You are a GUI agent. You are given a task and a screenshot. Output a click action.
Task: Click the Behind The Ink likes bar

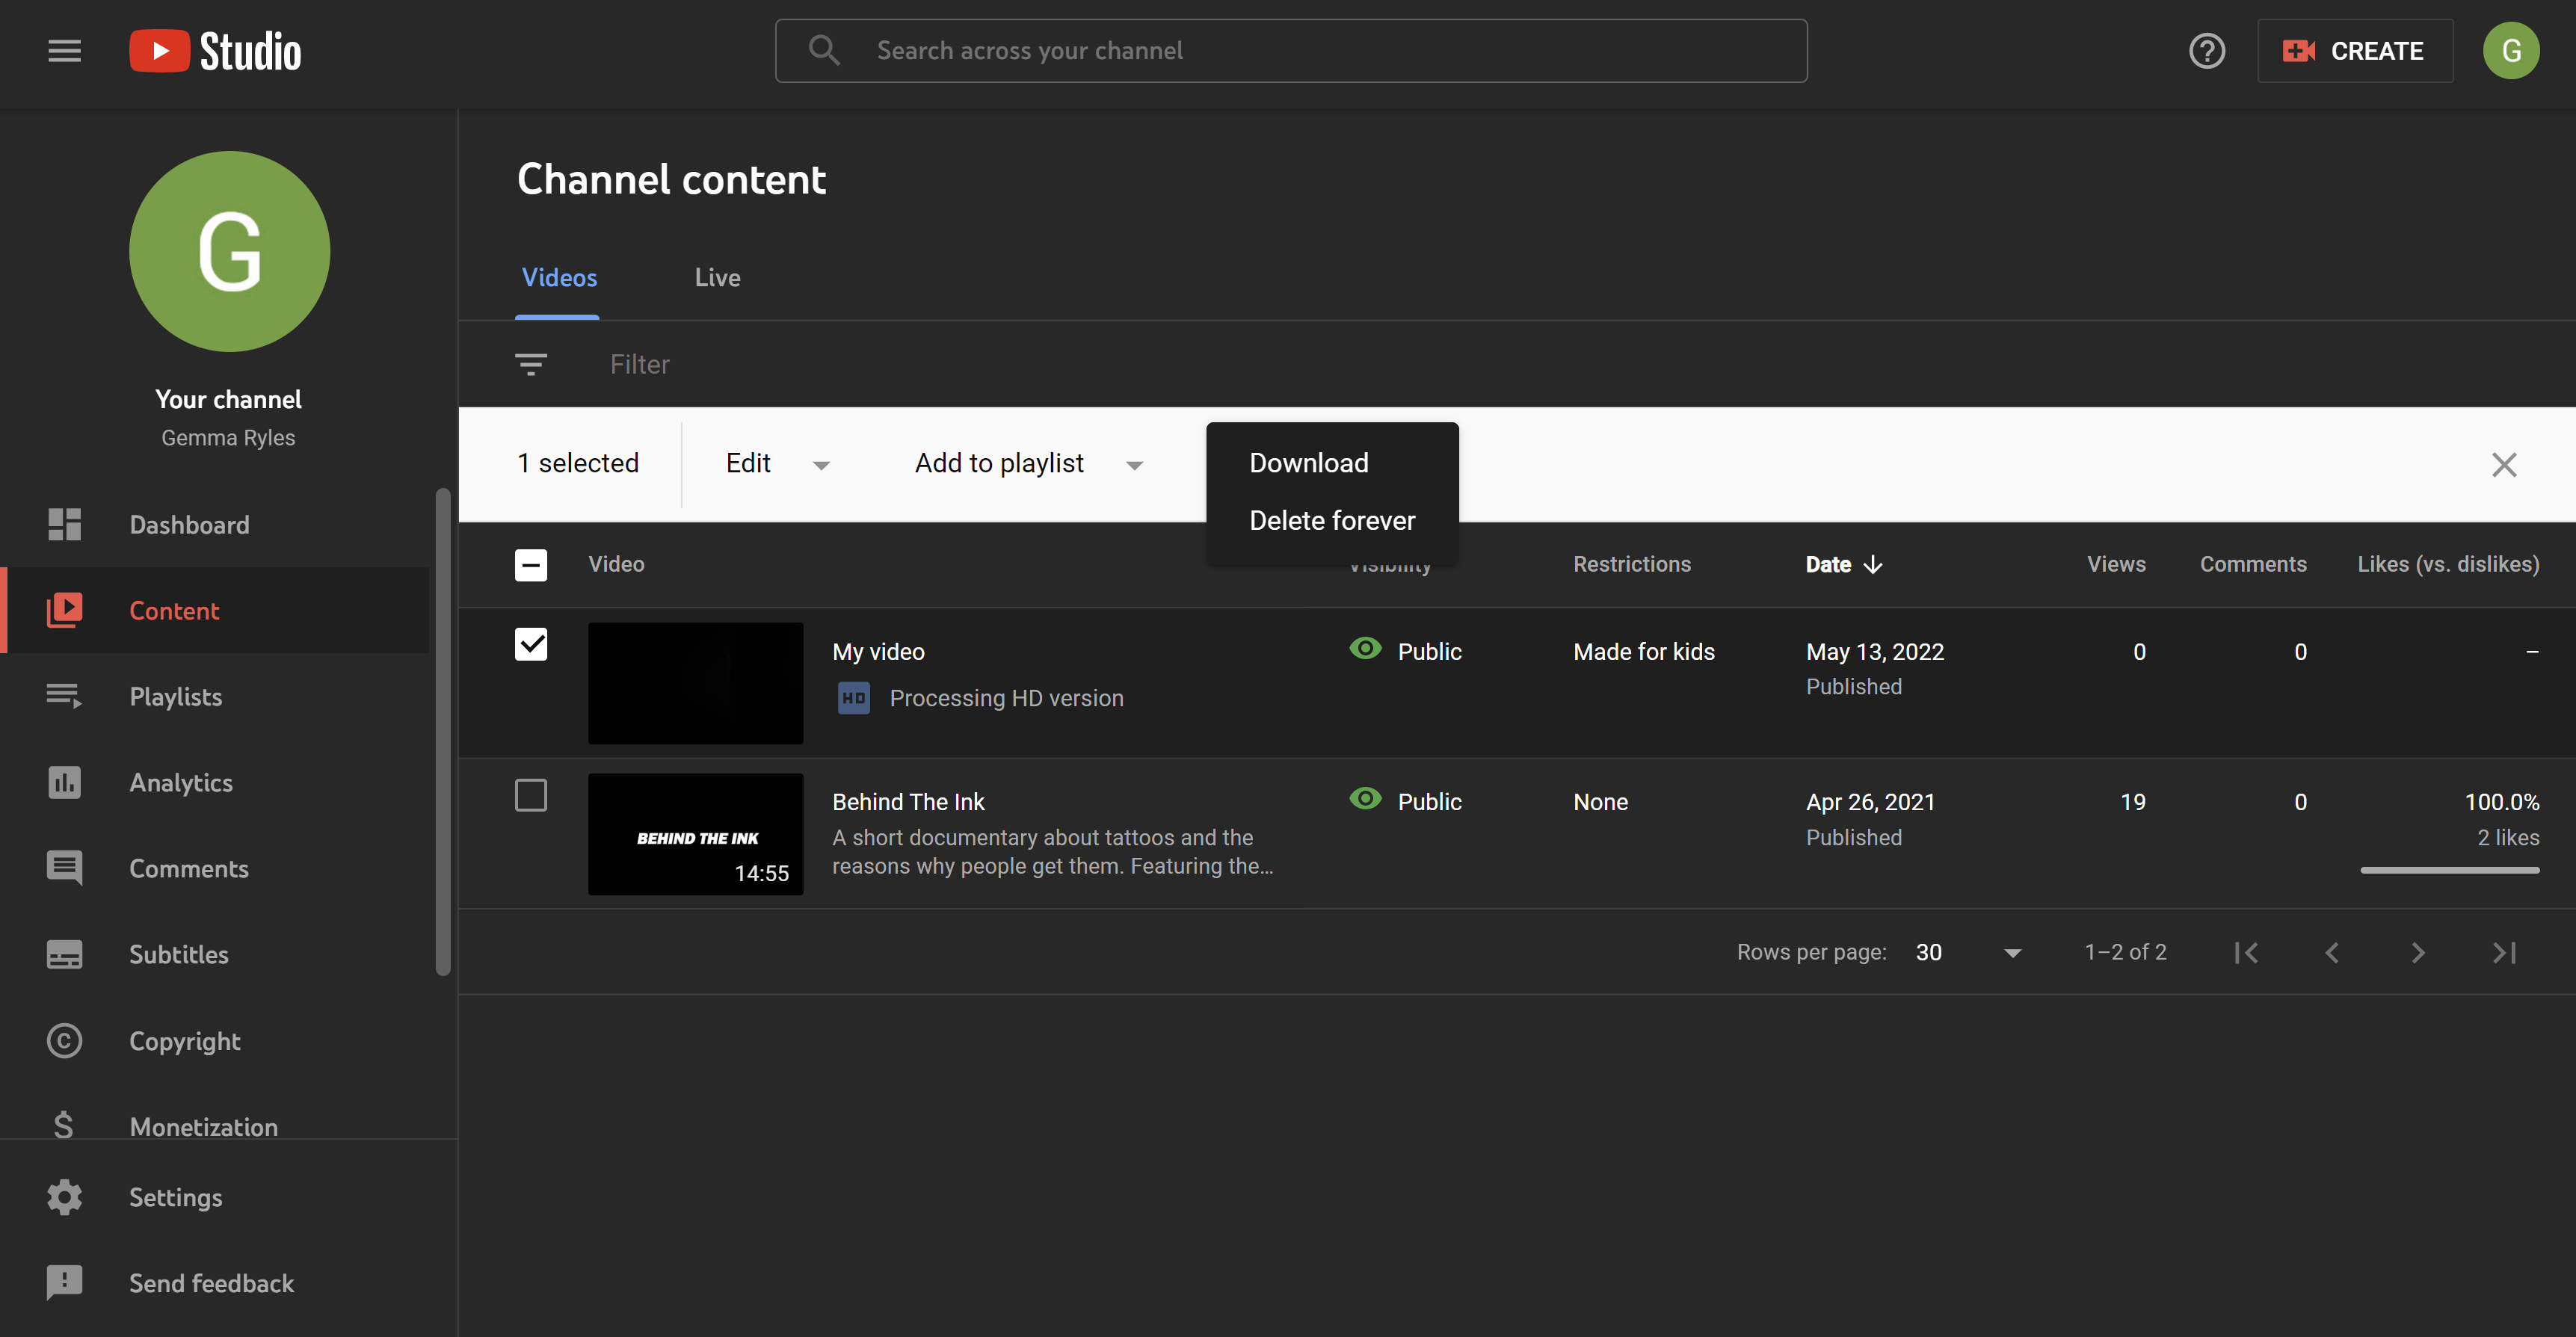pos(2449,870)
